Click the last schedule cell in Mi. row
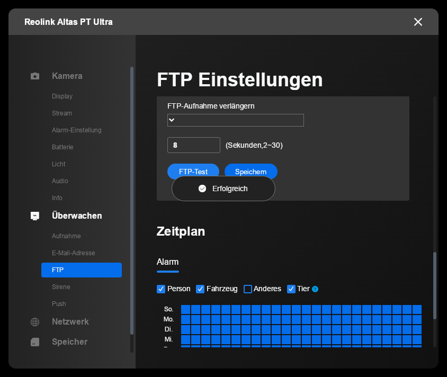The height and width of the screenshot is (377, 447). [417, 339]
